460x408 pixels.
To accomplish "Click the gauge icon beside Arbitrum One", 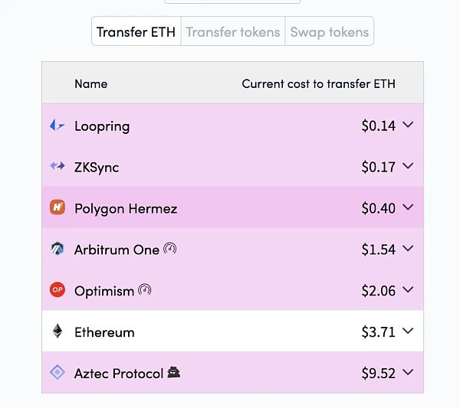I will [170, 249].
